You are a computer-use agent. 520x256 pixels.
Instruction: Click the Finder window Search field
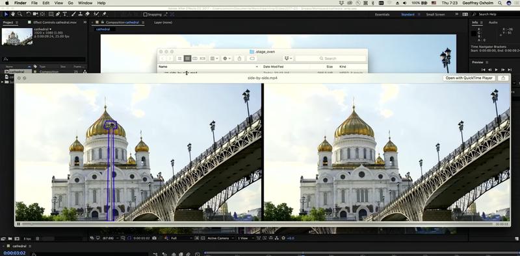[x=330, y=58]
